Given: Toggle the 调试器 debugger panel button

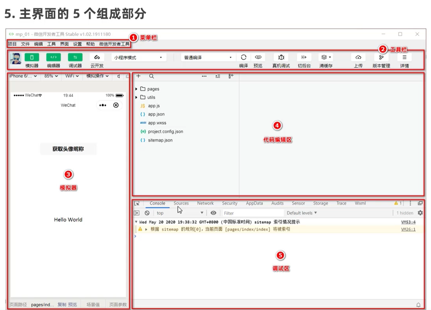Looking at the screenshot, I should pos(75,57).
